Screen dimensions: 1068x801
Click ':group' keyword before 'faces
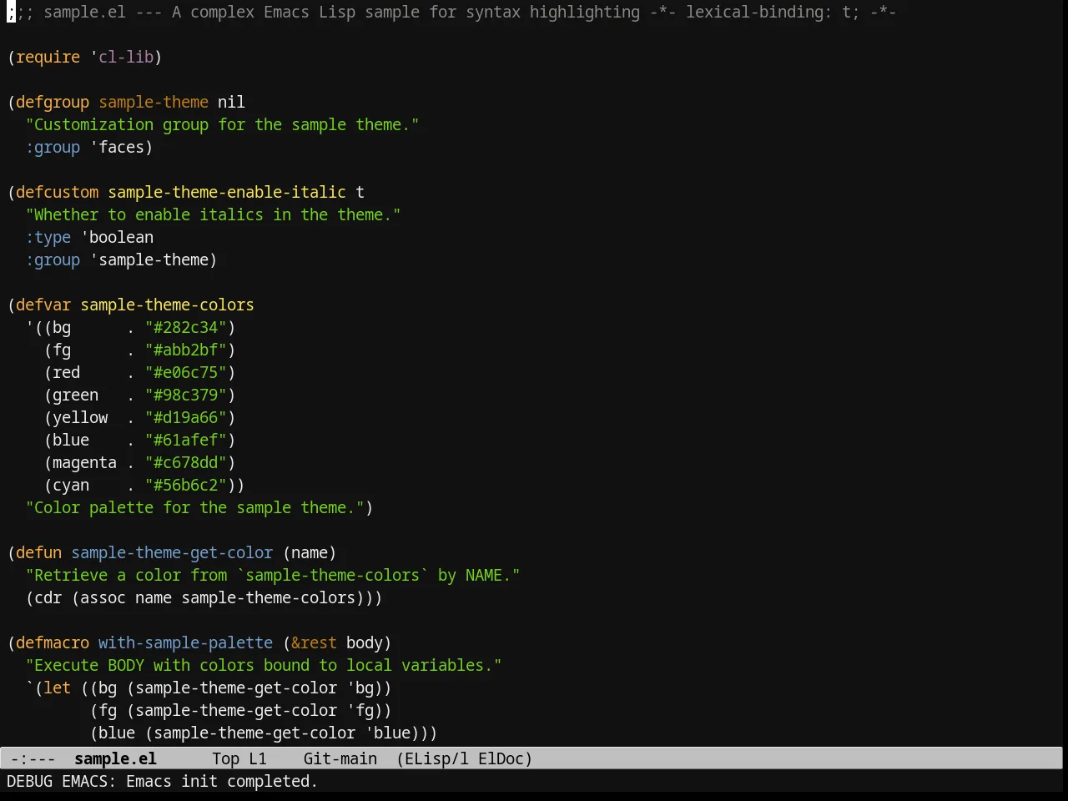click(53, 147)
